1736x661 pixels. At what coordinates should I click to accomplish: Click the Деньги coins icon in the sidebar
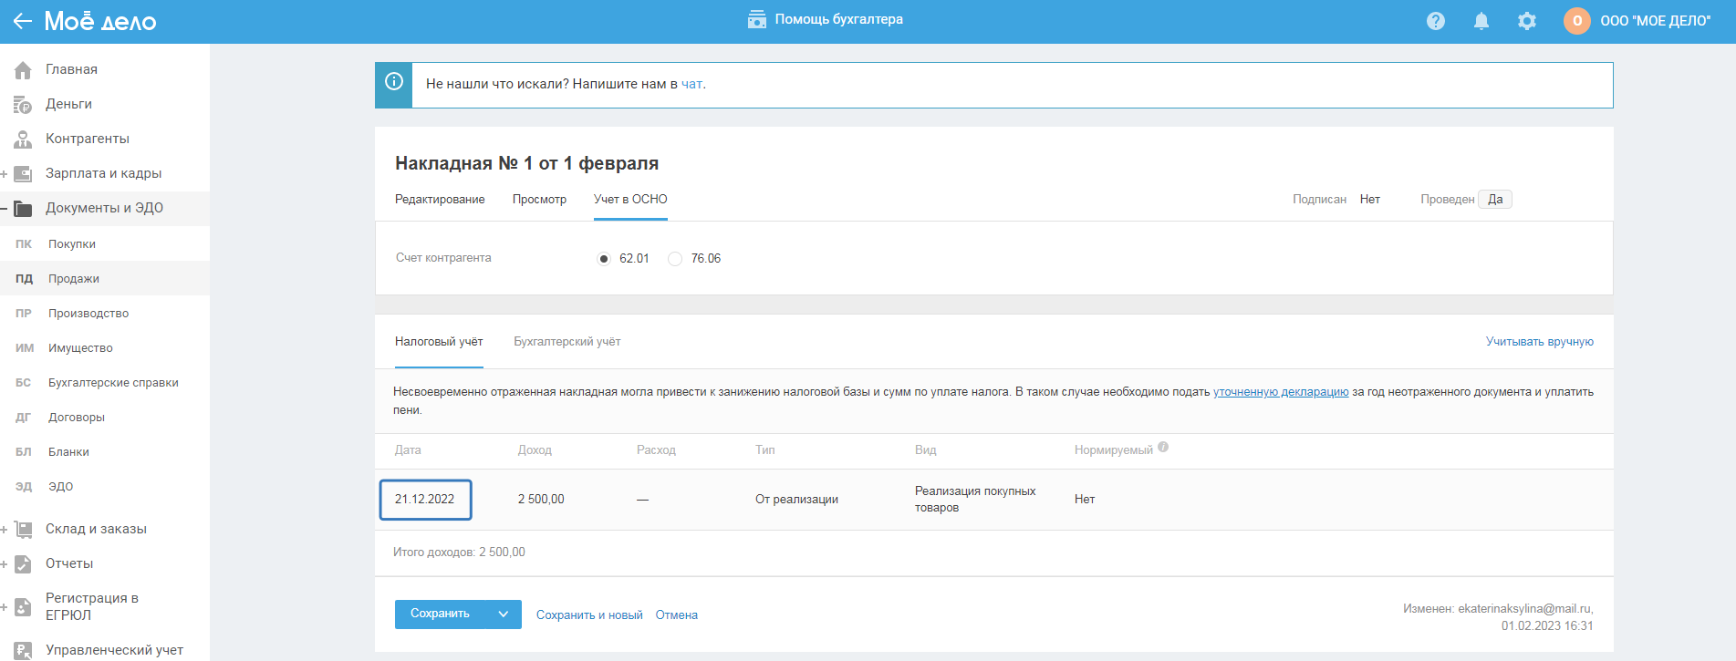pyautogui.click(x=23, y=105)
